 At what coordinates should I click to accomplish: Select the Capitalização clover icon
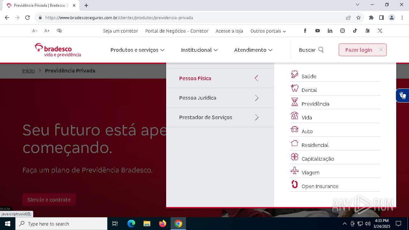tap(294, 157)
